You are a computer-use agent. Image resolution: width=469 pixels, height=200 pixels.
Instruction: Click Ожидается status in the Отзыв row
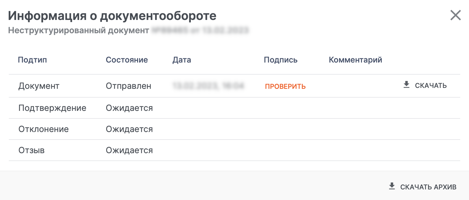tap(129, 150)
